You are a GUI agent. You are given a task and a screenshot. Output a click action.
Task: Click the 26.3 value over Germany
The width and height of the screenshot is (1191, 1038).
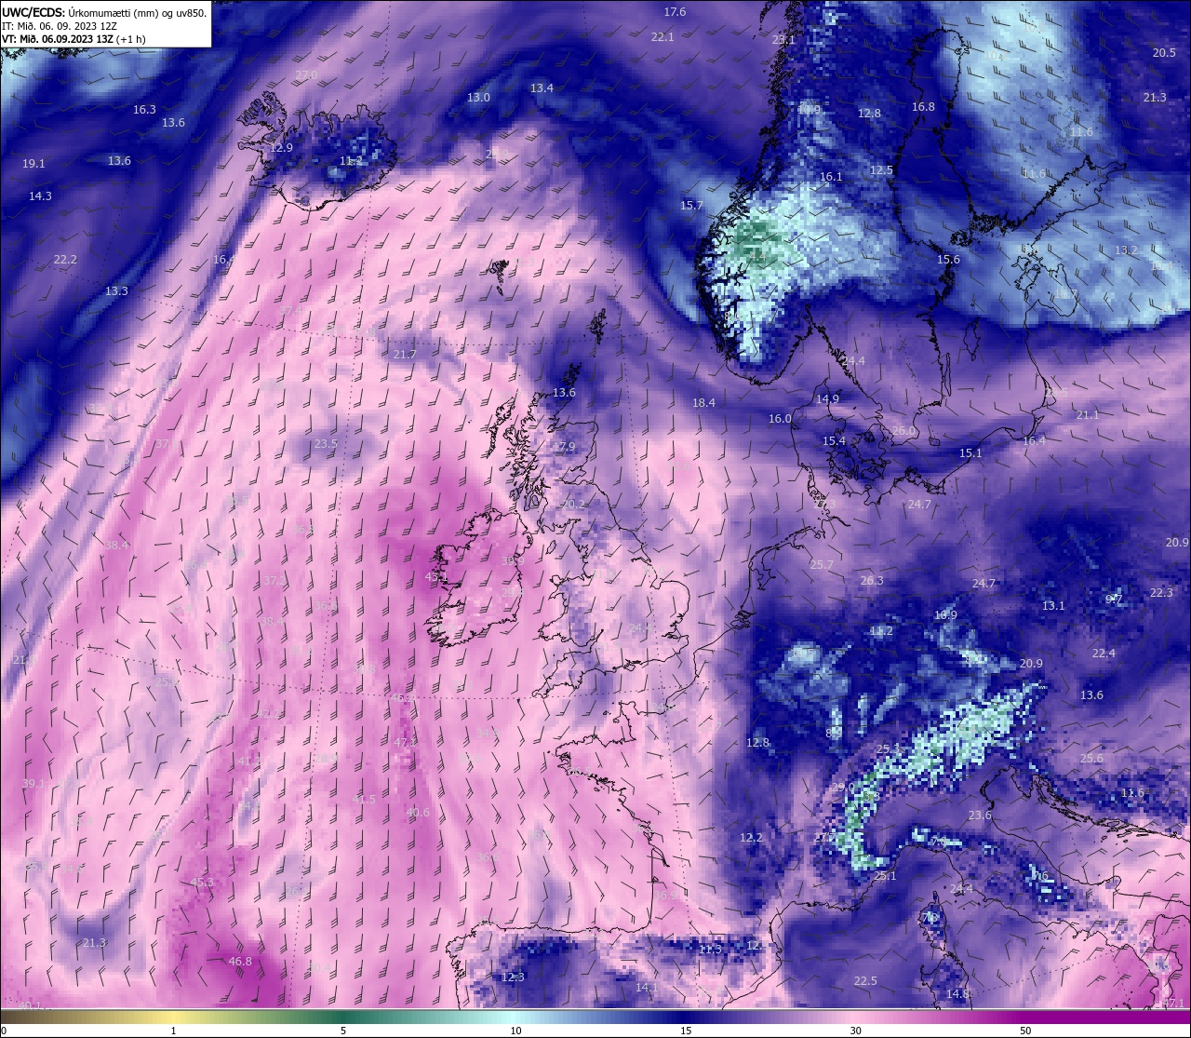pos(872,581)
